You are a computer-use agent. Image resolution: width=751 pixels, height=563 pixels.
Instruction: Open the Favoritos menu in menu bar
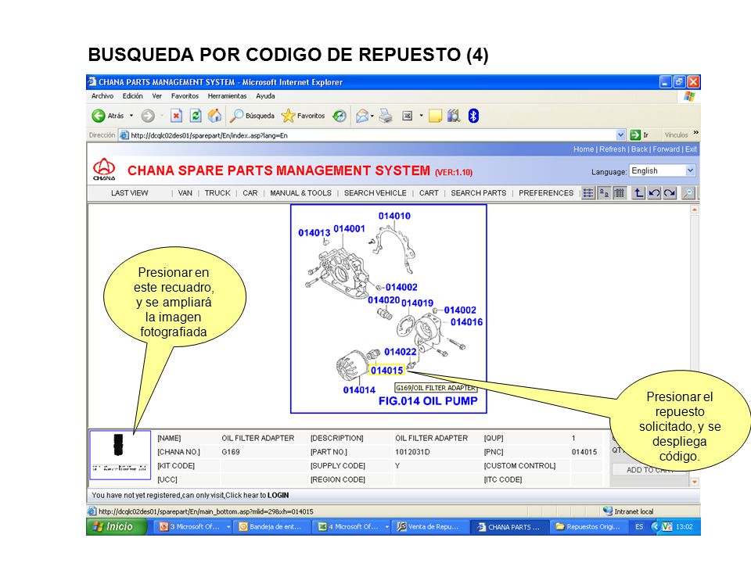pyautogui.click(x=185, y=95)
